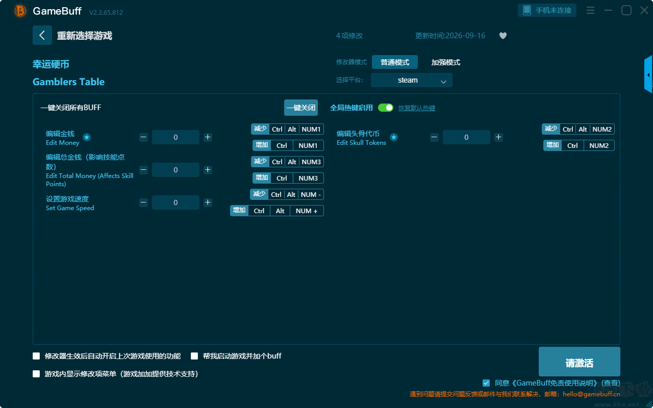The width and height of the screenshot is (653, 408).
Task: Check the show in-game trainer menu option
Action: 36,374
